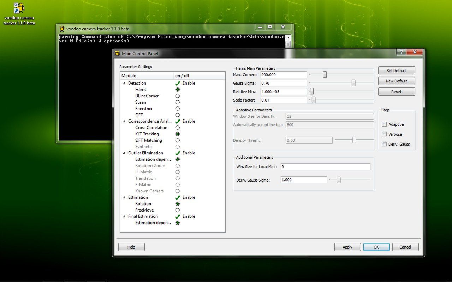
Task: Maximize the voodoo console window
Action: [x=270, y=27]
